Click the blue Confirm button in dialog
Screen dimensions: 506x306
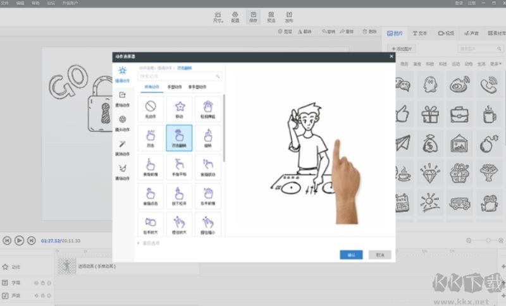click(351, 255)
